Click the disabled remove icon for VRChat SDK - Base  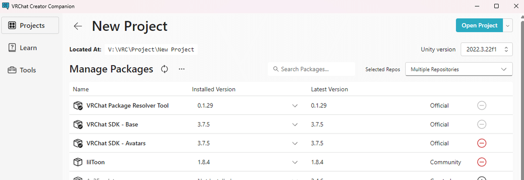tap(482, 124)
